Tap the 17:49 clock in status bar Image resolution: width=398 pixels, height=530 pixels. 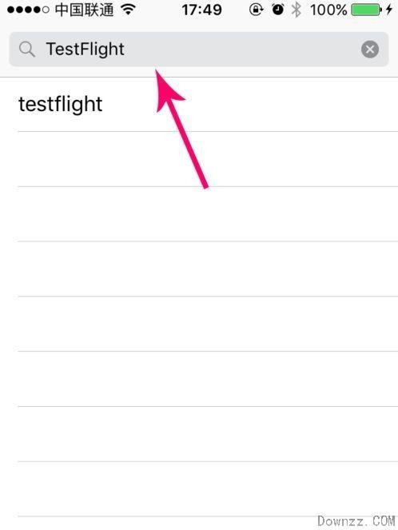tap(201, 10)
